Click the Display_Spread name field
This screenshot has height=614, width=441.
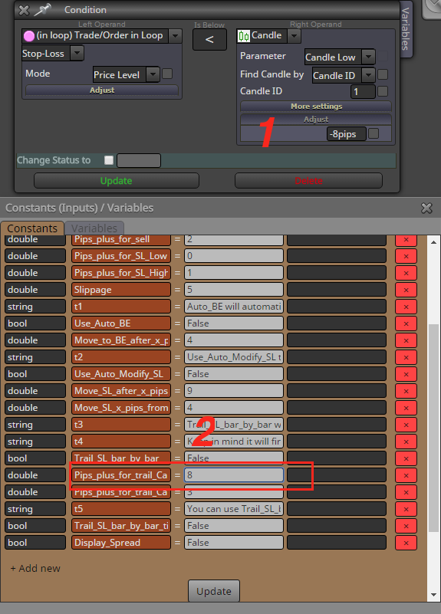coord(121,543)
